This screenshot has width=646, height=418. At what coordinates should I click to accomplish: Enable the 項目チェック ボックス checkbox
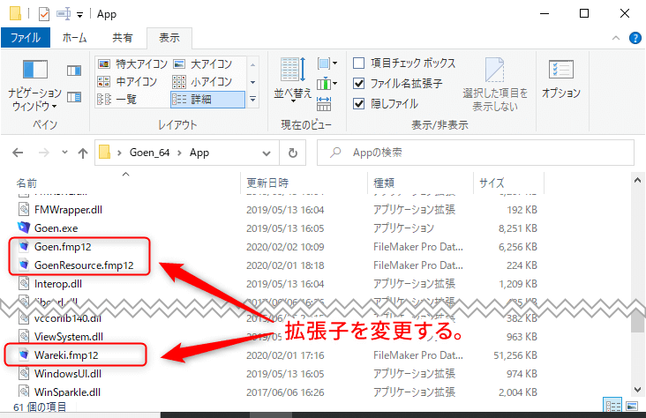359,63
